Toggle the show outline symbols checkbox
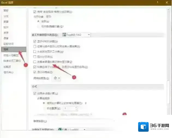The width and height of the screenshot is (172, 138). click(35, 67)
